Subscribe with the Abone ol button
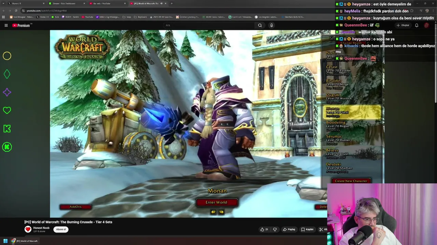The height and width of the screenshot is (245, 437). pyautogui.click(x=61, y=229)
